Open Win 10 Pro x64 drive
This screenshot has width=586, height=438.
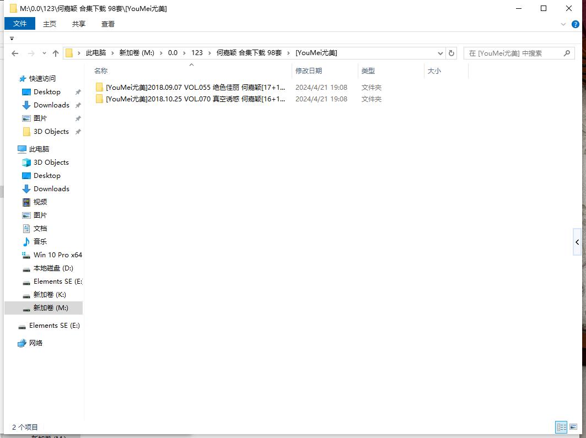click(57, 255)
